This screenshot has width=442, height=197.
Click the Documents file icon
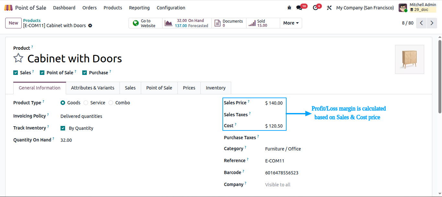click(218, 23)
